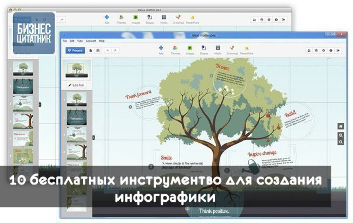The width and height of the screenshot is (353, 223).
Task: Open the File menu
Action: [65, 40]
